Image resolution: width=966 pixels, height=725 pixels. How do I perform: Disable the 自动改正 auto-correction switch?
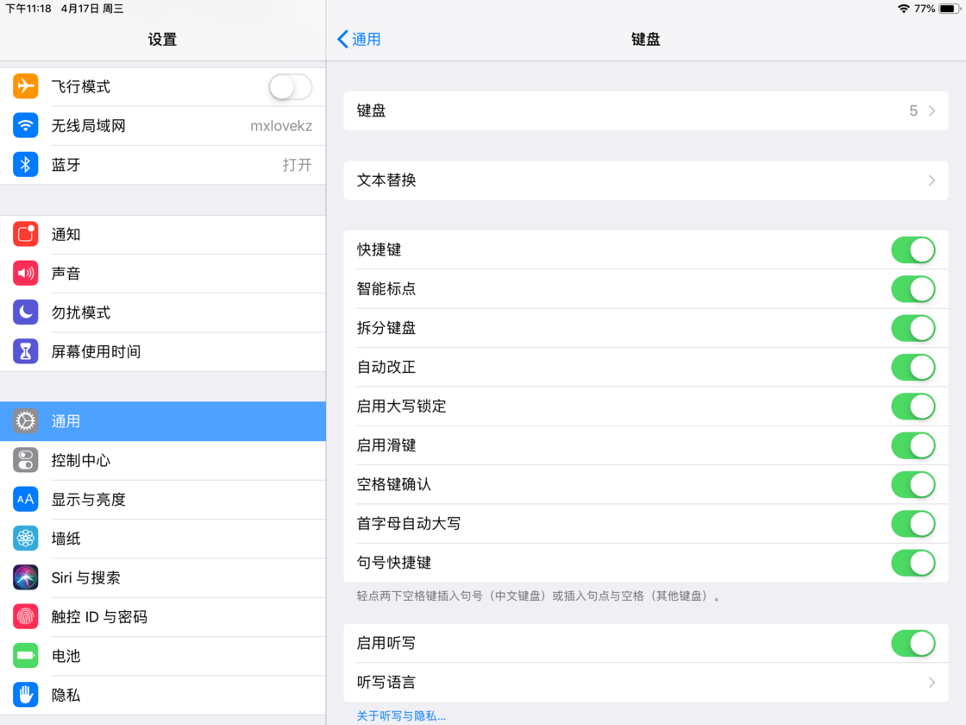coord(913,368)
